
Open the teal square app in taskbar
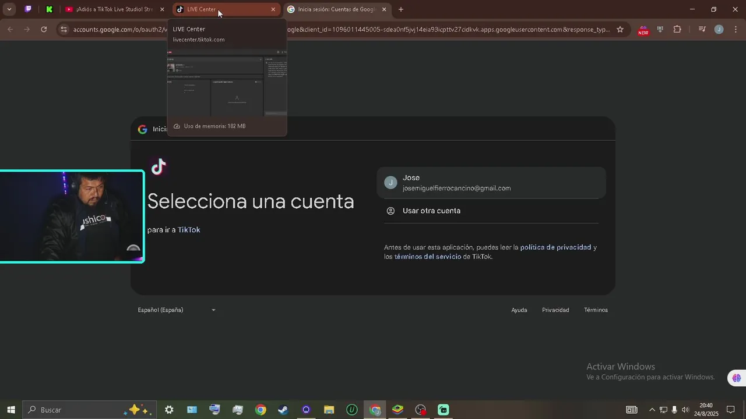click(443, 410)
